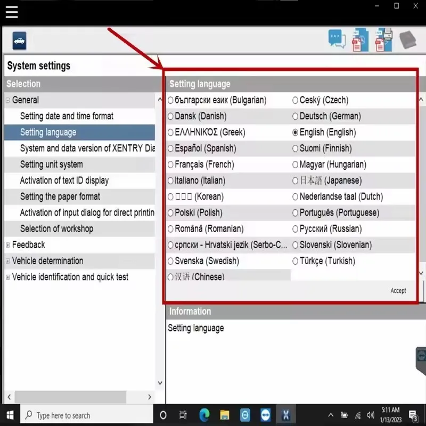Select the English (English) language option
This screenshot has width=426, height=426.
pos(296,132)
